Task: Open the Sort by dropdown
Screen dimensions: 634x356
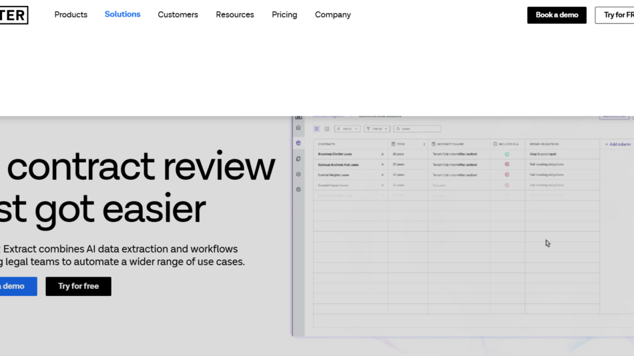Action: pyautogui.click(x=347, y=129)
